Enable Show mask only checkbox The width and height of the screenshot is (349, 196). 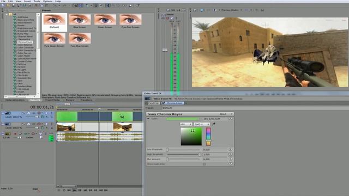pos(204,164)
